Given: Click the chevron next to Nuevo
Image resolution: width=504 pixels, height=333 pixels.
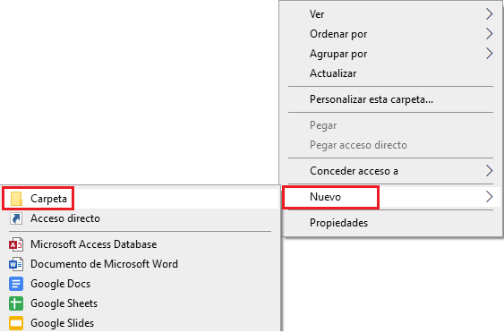Looking at the screenshot, I should (489, 197).
